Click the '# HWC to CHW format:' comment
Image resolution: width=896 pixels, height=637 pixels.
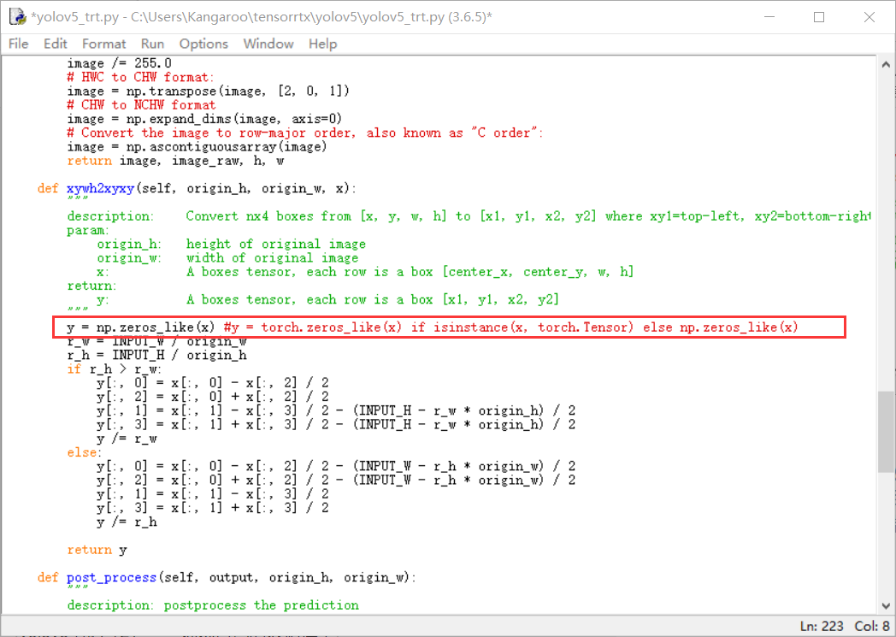pyautogui.click(x=140, y=77)
